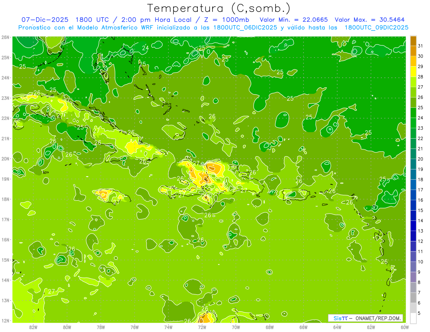Image resolution: width=430 pixels, height=332 pixels.
Task: Select the dark orange swatch above 31 on colorbar
Action: click(x=413, y=41)
